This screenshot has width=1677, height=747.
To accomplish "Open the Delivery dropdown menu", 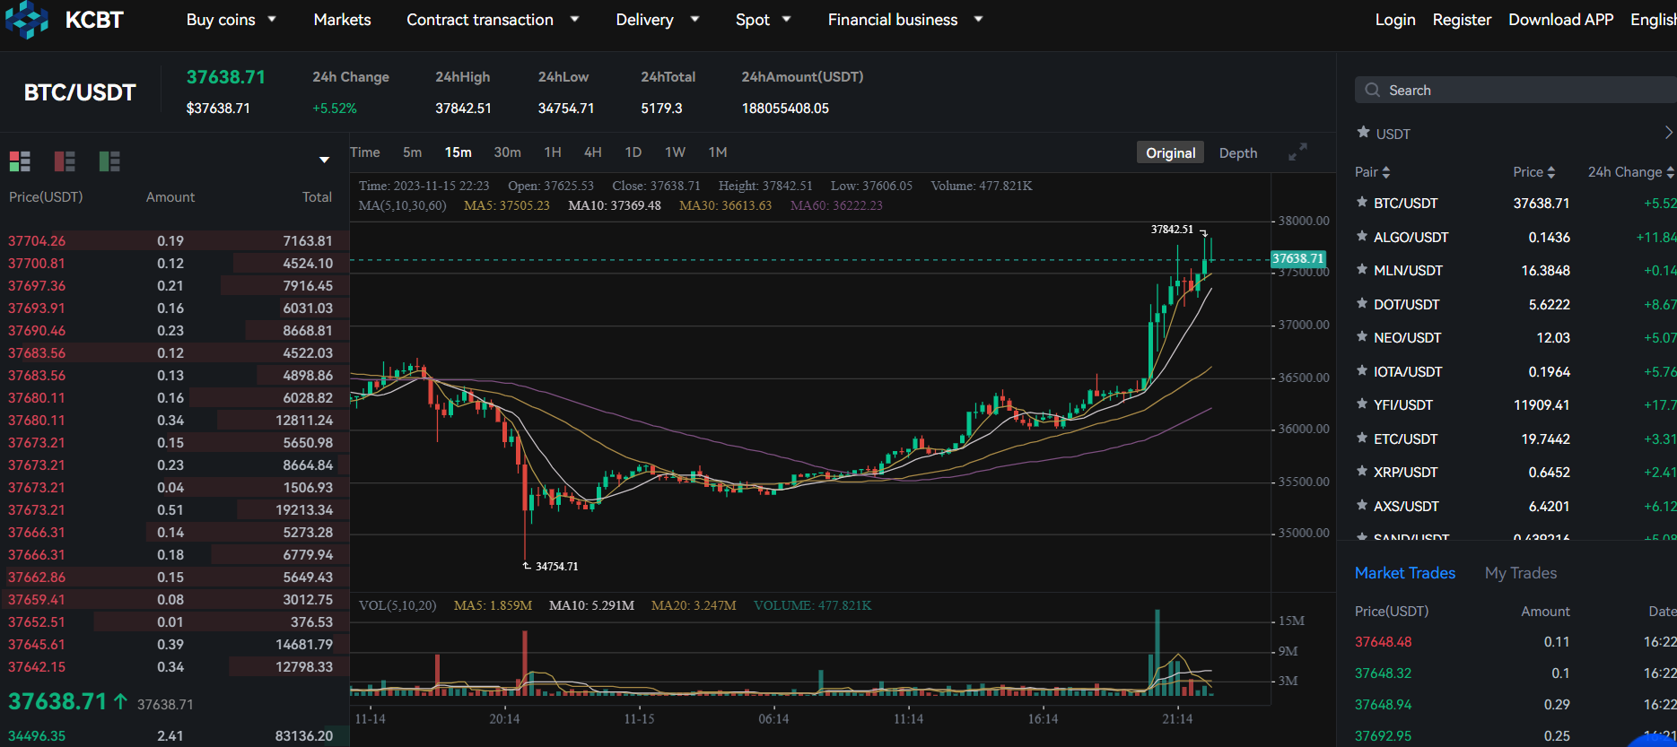I will coord(657,20).
